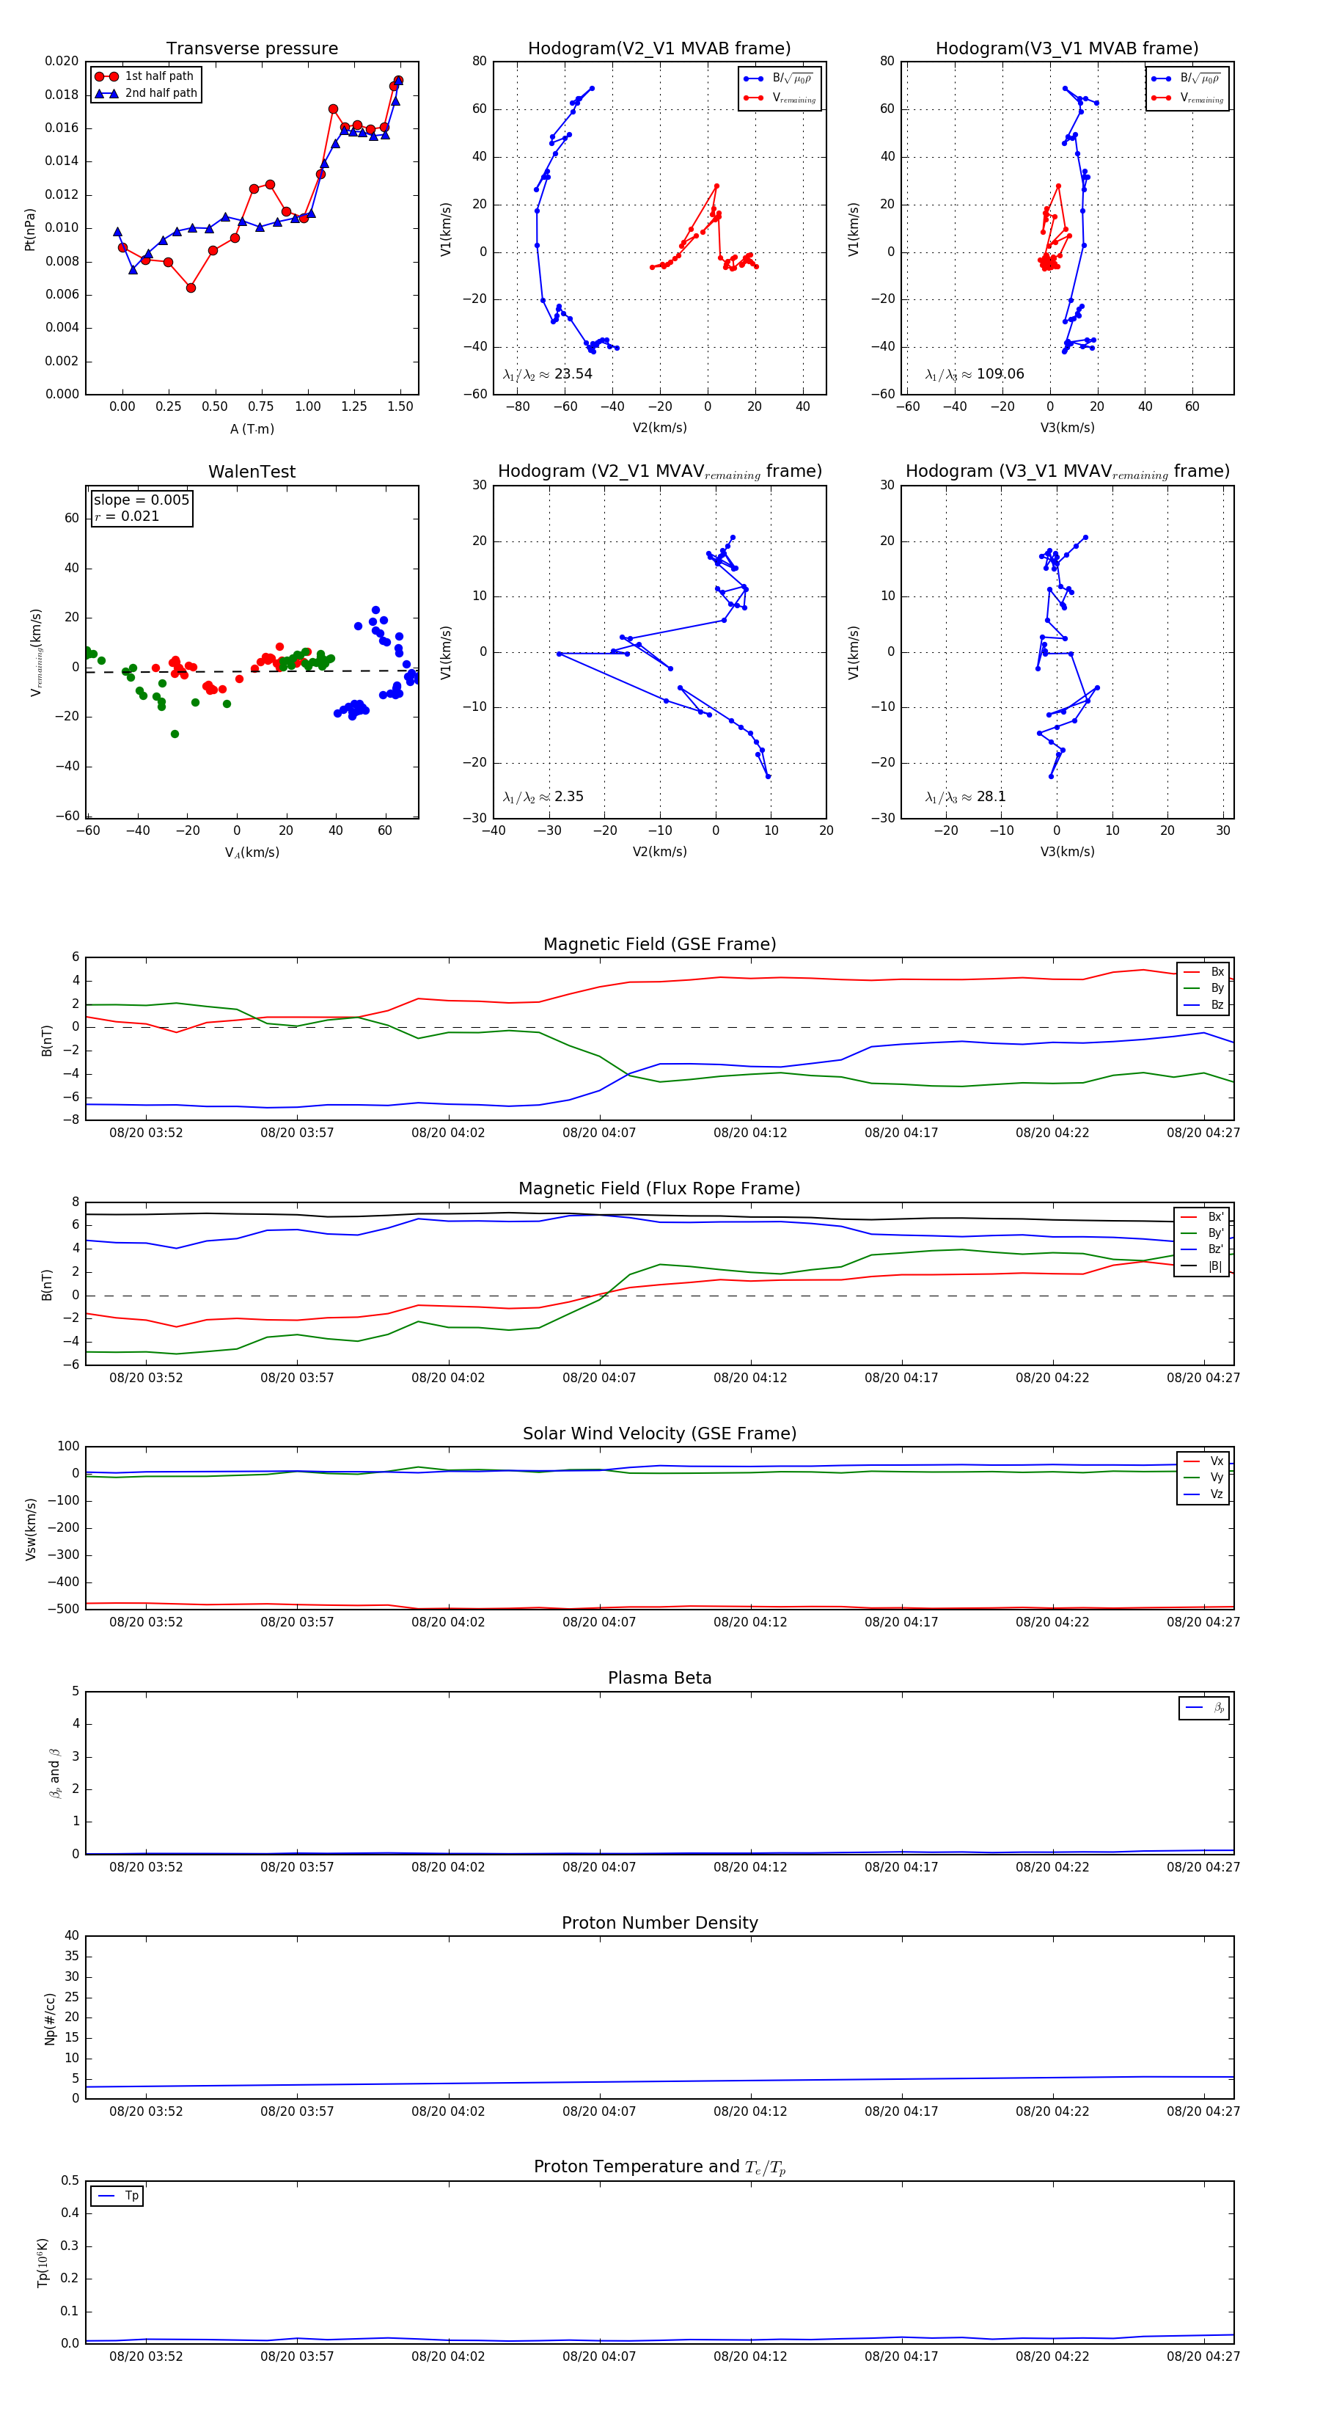Select 'Tp' legend entry in temperature plot

pyautogui.click(x=118, y=2196)
